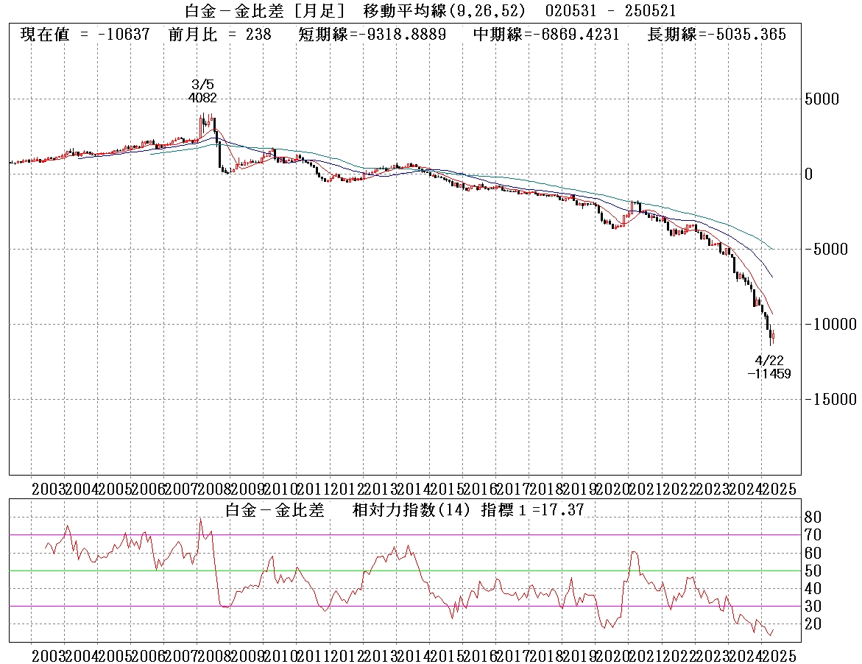Click the 相対力指数(14) RSI panel title
The width and height of the screenshot is (862, 664).
pos(414,509)
